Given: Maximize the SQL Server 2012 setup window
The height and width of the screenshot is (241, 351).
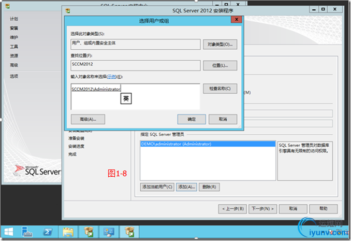Looking at the screenshot, I should pyautogui.click(x=323, y=9).
